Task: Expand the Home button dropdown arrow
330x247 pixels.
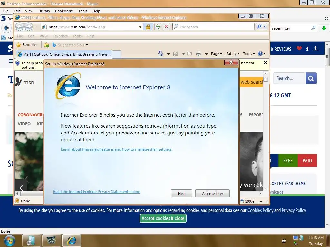Action: 168,54
